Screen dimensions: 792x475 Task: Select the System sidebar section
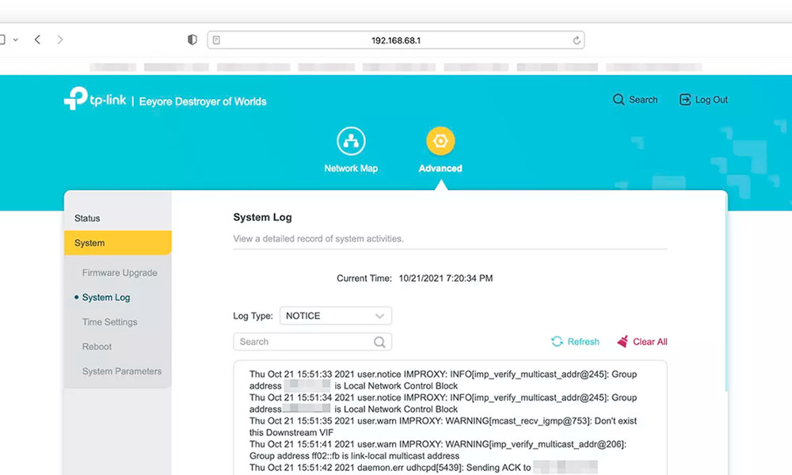(89, 243)
